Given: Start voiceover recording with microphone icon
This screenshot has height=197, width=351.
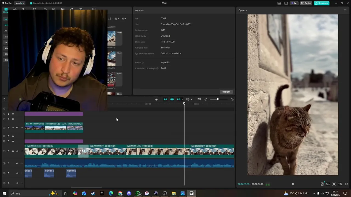Looking at the screenshot, I should (x=156, y=99).
